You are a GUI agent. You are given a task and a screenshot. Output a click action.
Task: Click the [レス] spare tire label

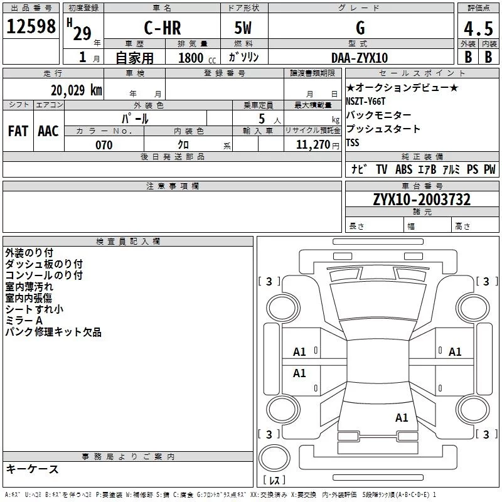pos(274,480)
